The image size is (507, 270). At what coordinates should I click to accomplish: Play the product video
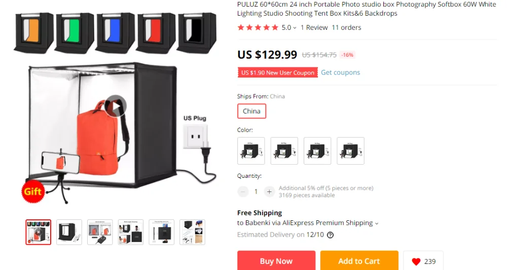(116, 106)
